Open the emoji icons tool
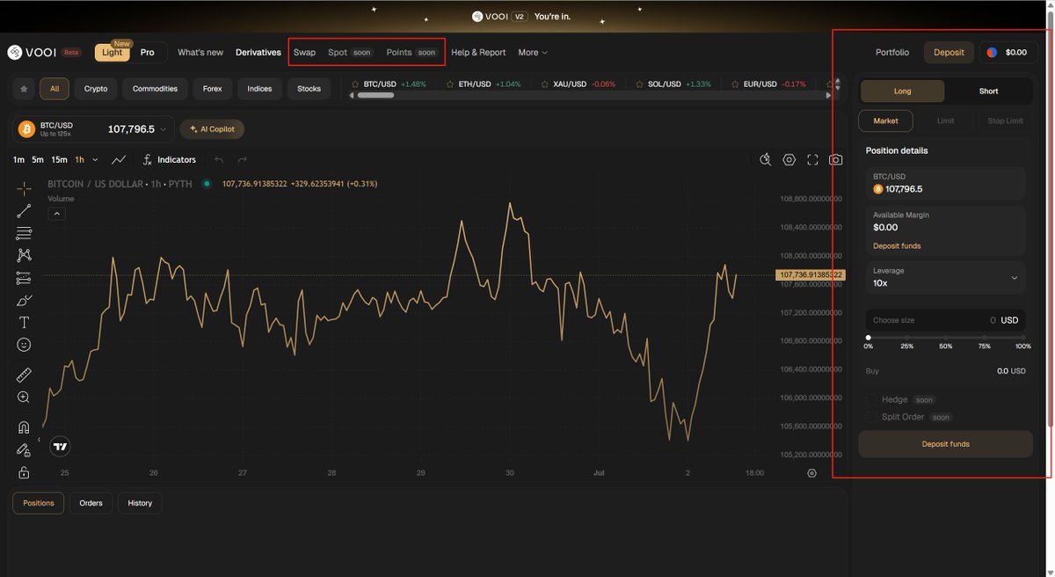1055x577 pixels. [x=24, y=346]
